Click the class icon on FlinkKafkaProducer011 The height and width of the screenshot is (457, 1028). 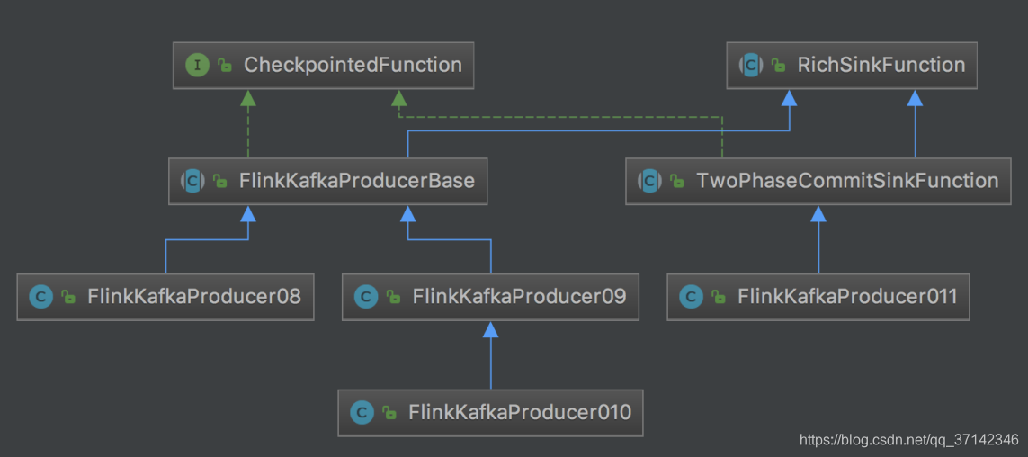(x=691, y=296)
